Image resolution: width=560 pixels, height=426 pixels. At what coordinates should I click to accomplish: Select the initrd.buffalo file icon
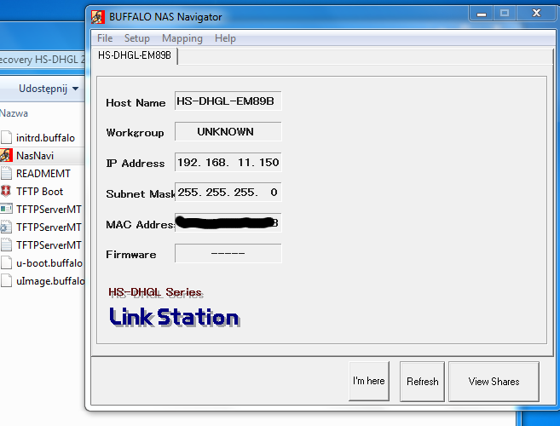pyautogui.click(x=7, y=137)
